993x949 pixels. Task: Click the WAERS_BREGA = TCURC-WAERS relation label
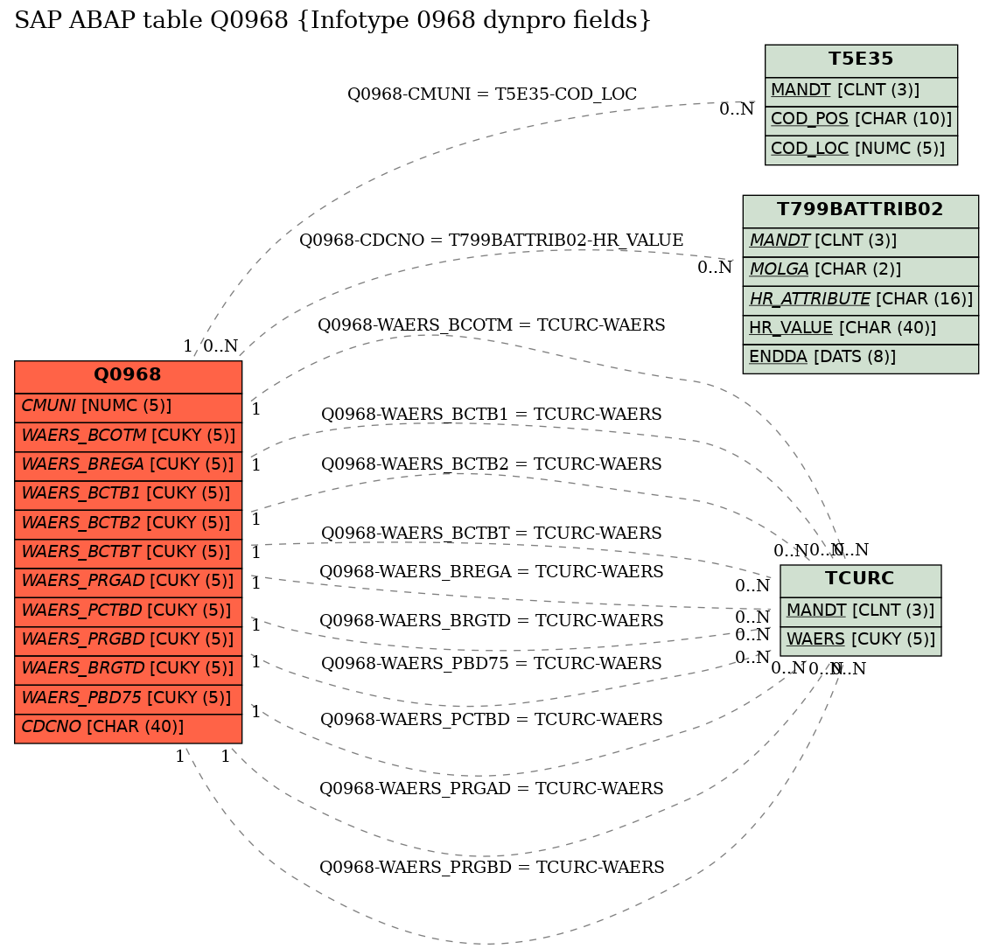[491, 572]
